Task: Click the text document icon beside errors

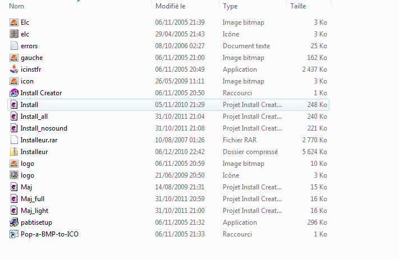Action: coord(14,46)
